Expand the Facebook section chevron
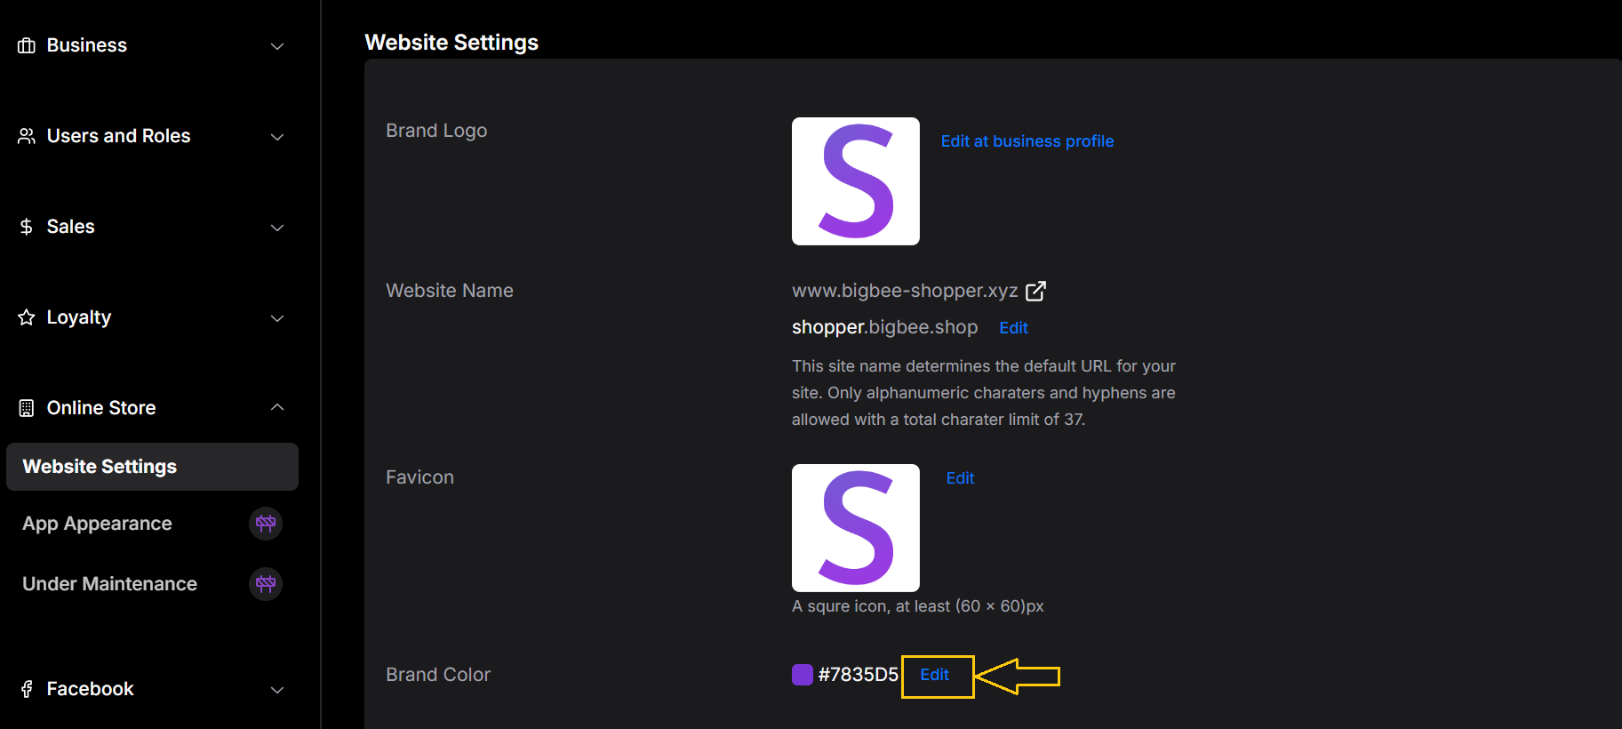The image size is (1622, 729). pos(277,690)
